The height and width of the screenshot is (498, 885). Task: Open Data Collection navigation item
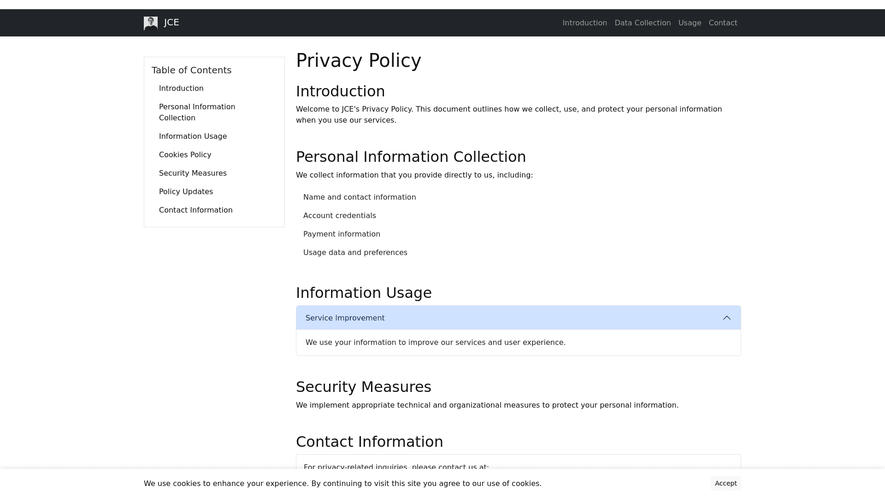[x=642, y=23]
